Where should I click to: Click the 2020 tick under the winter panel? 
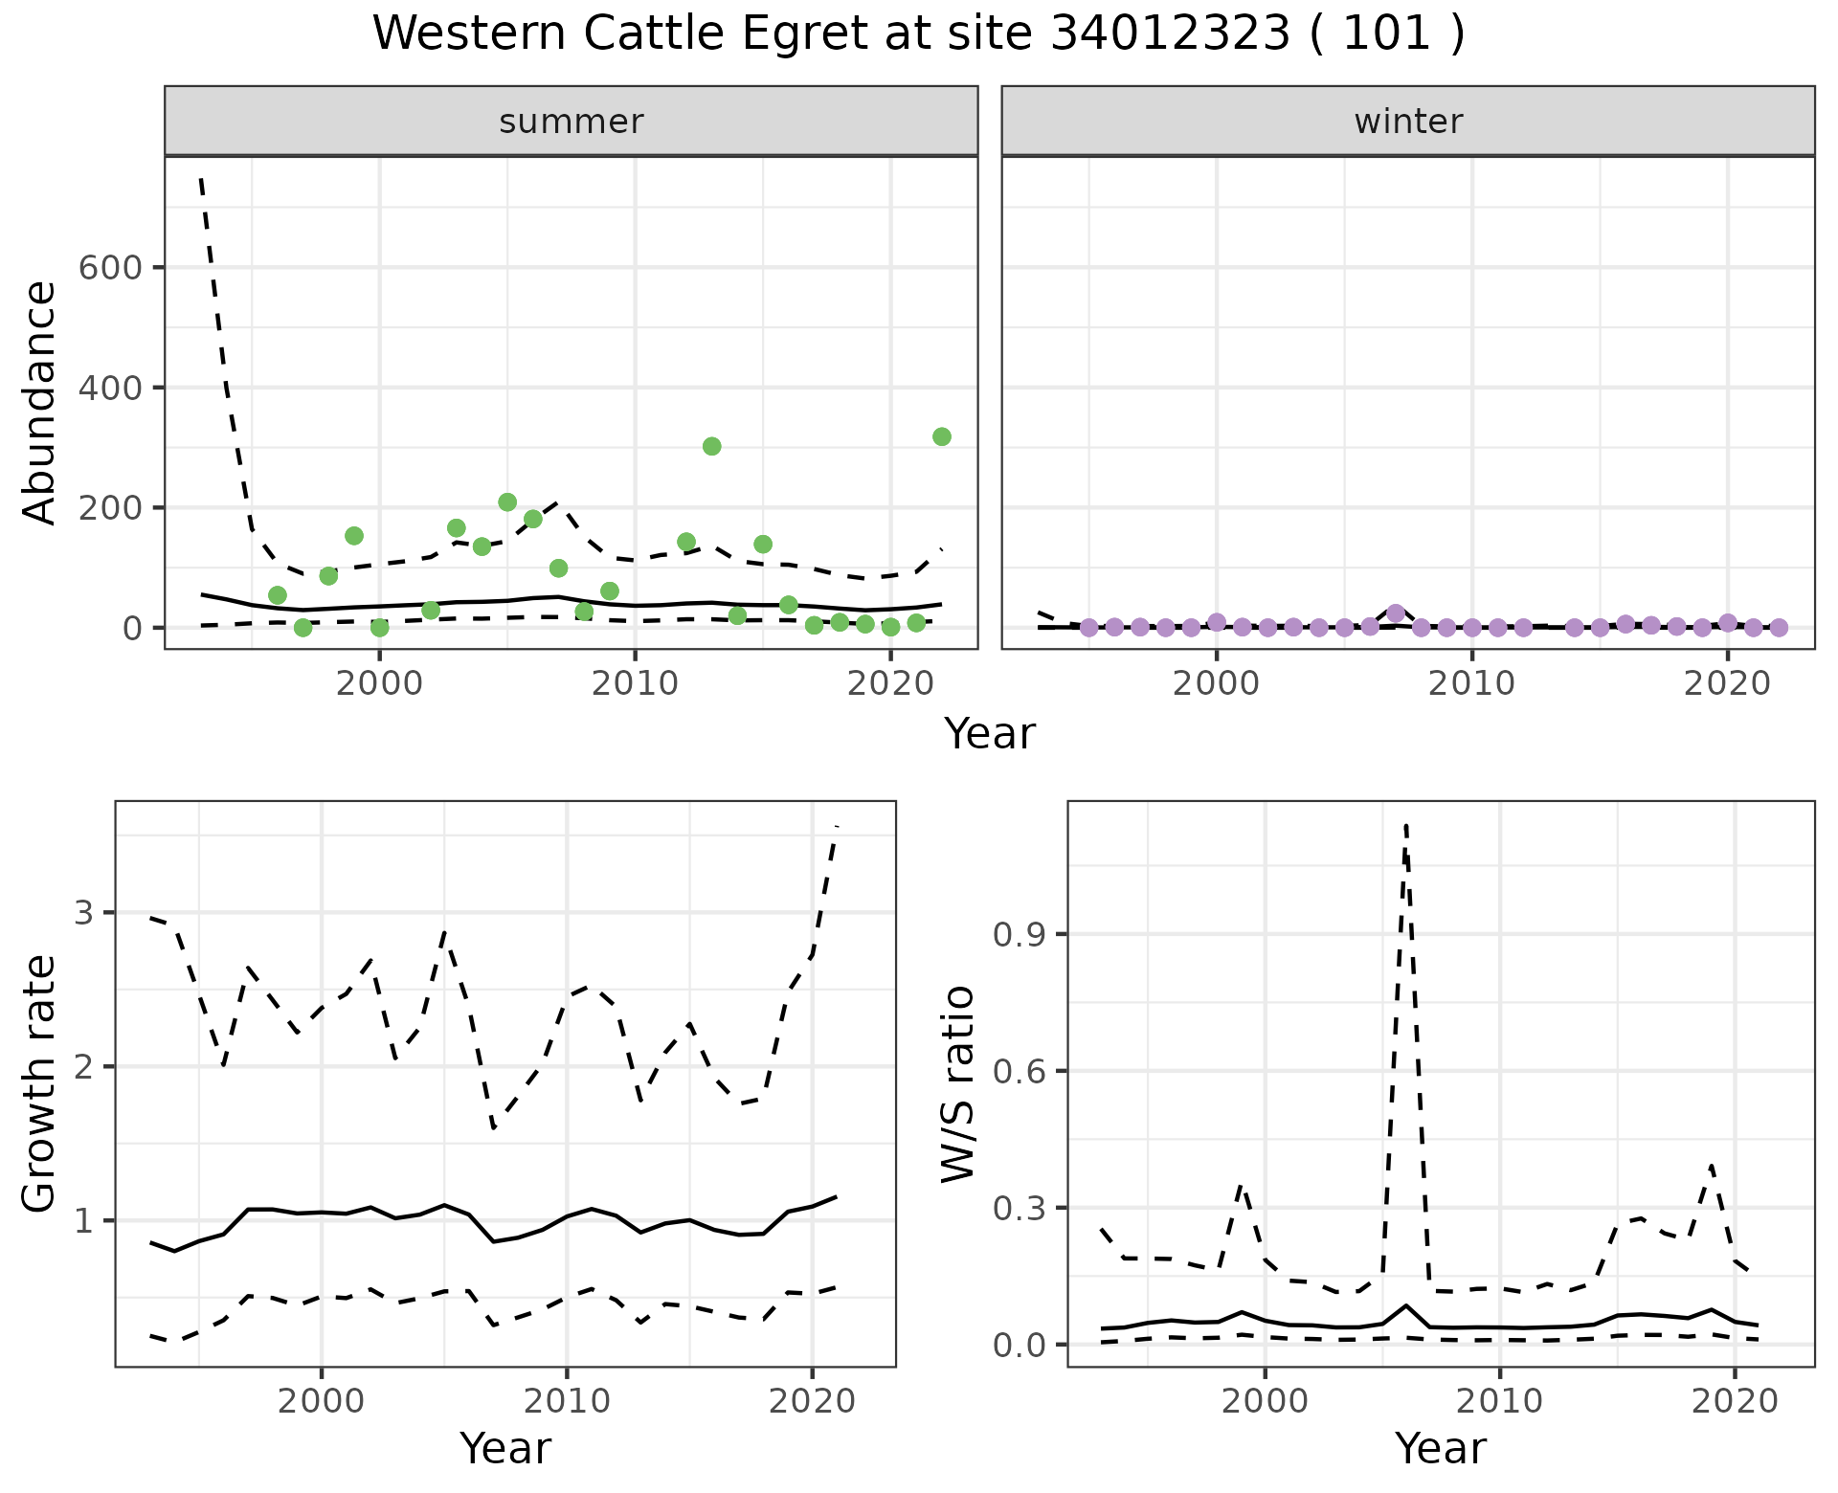(1727, 683)
